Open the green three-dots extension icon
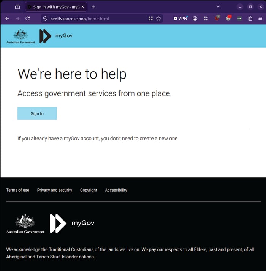The height and width of the screenshot is (271, 266). [239, 19]
